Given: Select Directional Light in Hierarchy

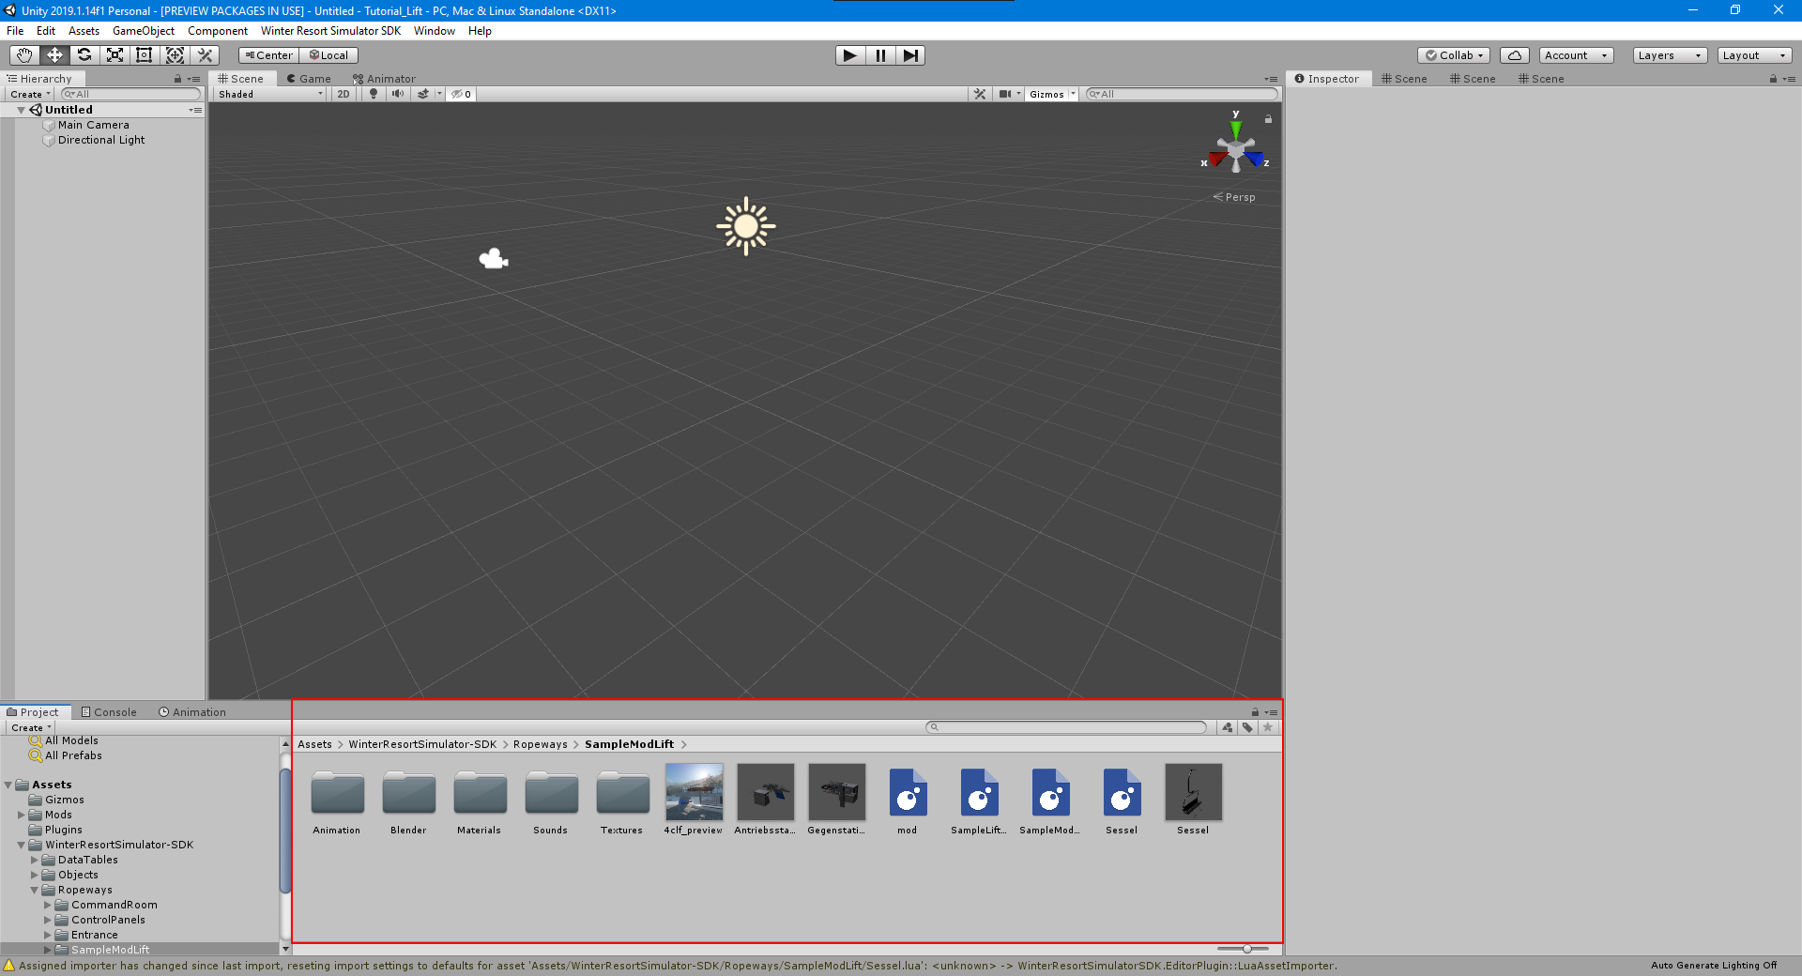Looking at the screenshot, I should click(101, 140).
